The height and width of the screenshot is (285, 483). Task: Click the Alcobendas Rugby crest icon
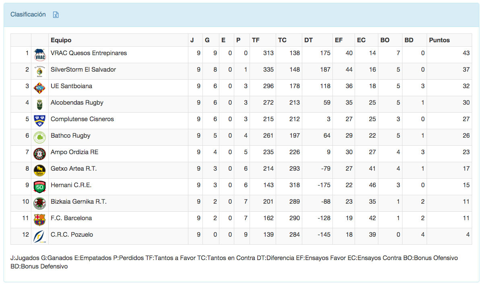click(39, 103)
